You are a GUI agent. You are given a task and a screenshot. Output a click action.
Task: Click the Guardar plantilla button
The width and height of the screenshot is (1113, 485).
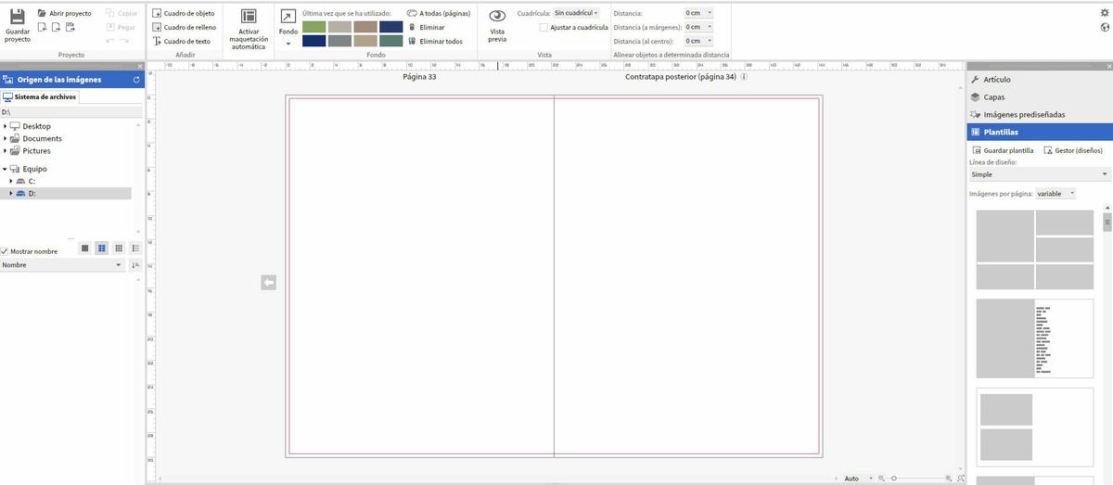[1003, 150]
